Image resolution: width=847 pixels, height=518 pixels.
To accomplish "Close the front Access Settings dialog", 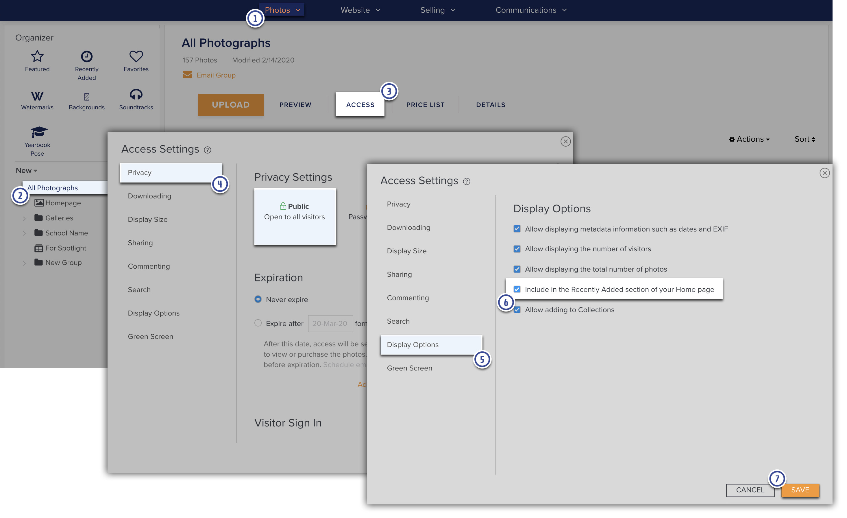I will pos(825,173).
